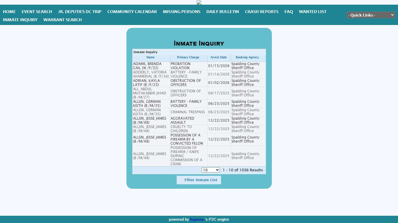
Task: Navigate to Community Calendar
Action: [x=132, y=12]
